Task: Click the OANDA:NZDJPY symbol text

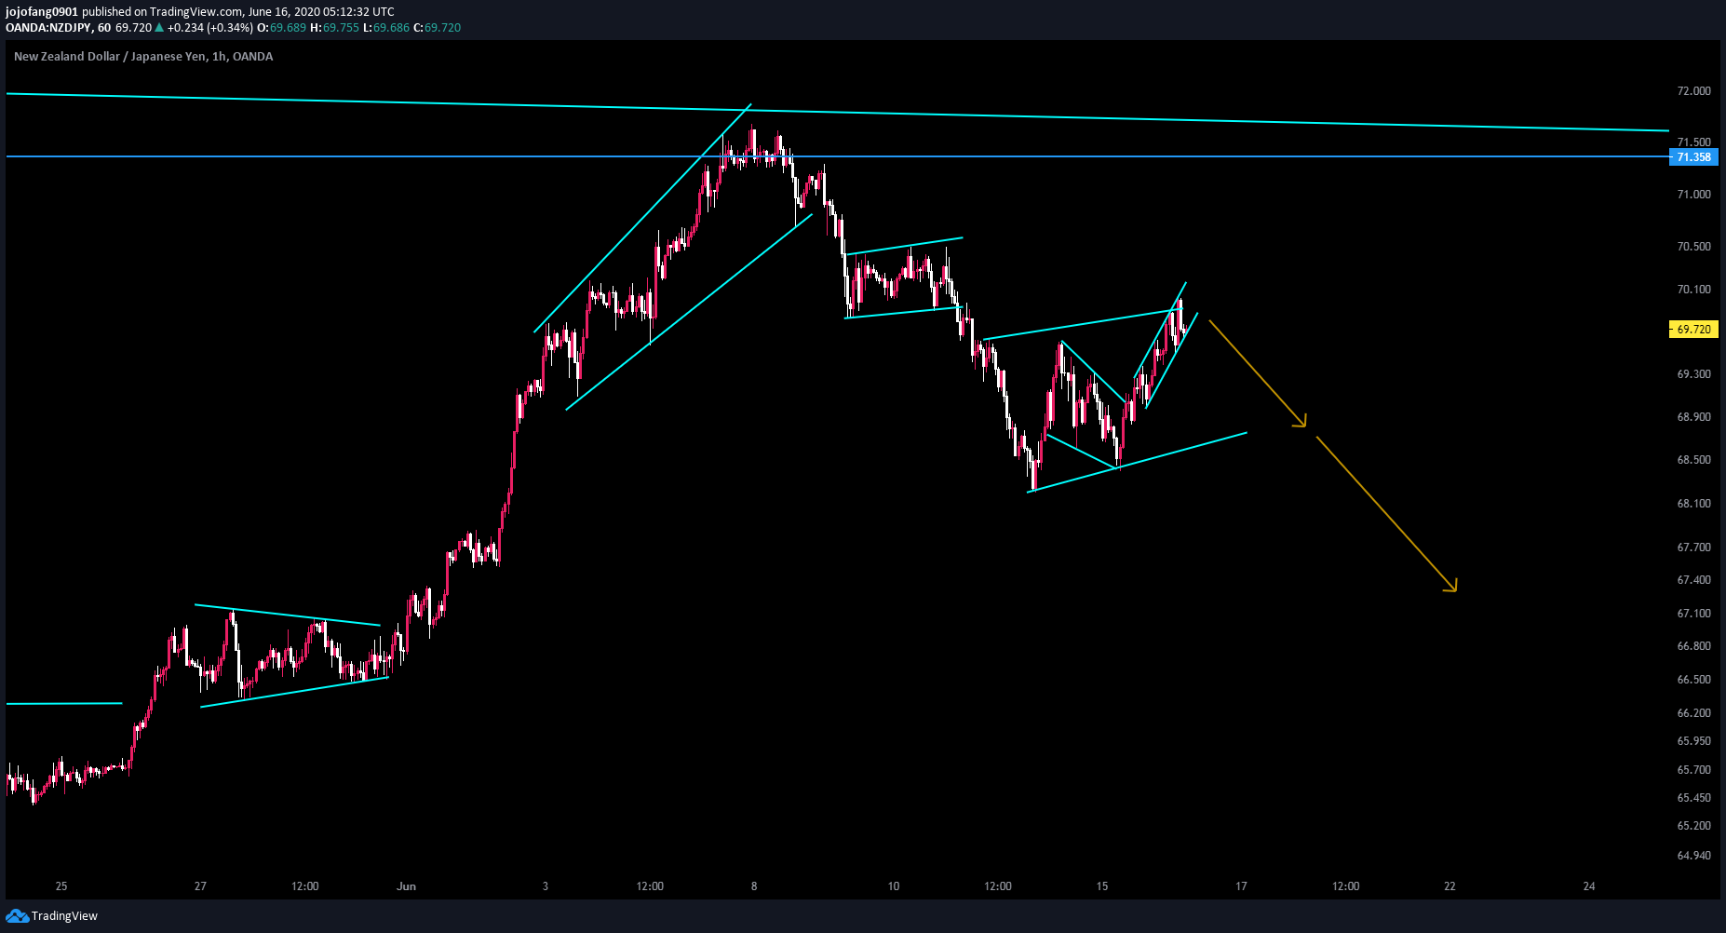Action: point(49,28)
